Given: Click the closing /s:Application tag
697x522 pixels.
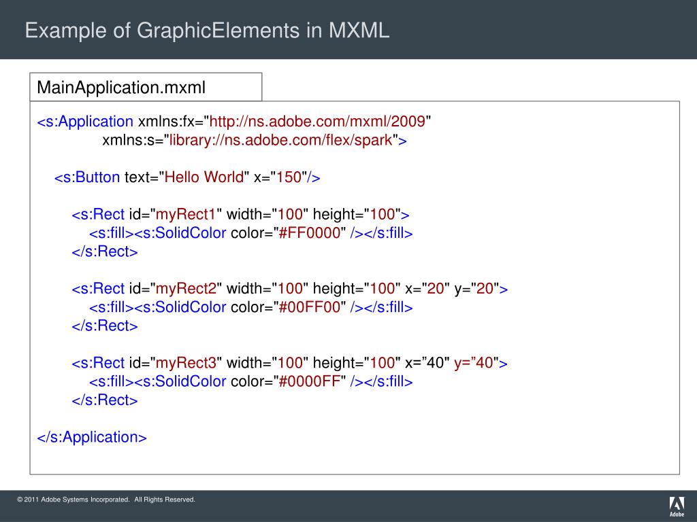Looking at the screenshot, I should point(92,437).
